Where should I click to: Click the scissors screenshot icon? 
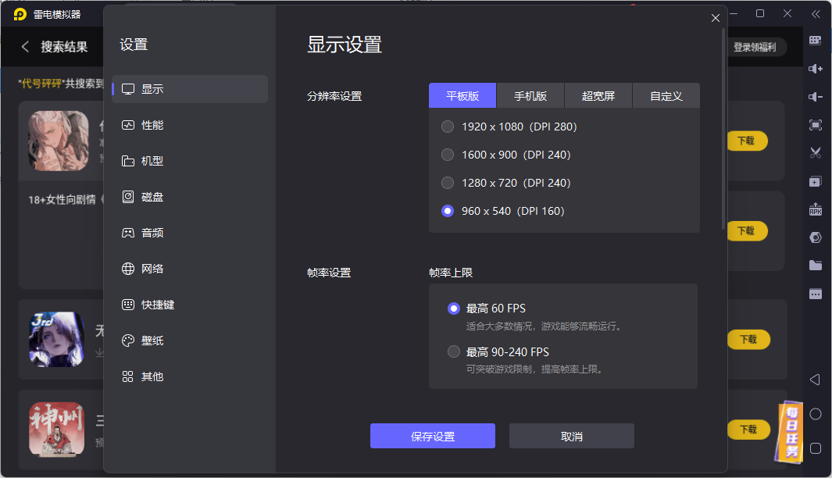815,153
